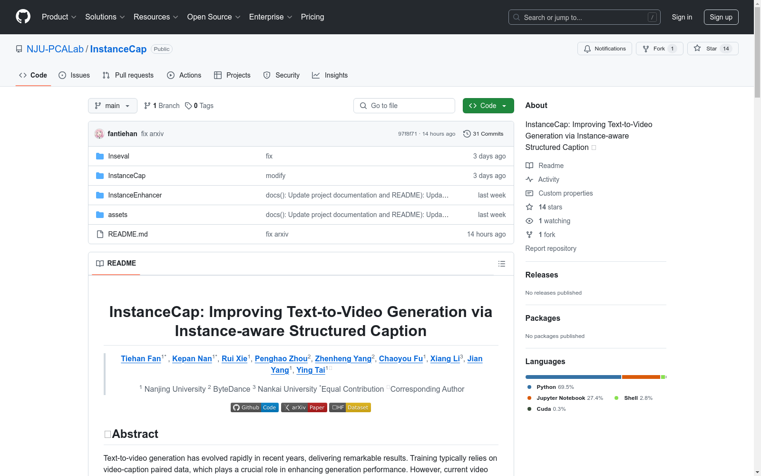
Task: Switch to the Insights tab
Action: click(330, 75)
